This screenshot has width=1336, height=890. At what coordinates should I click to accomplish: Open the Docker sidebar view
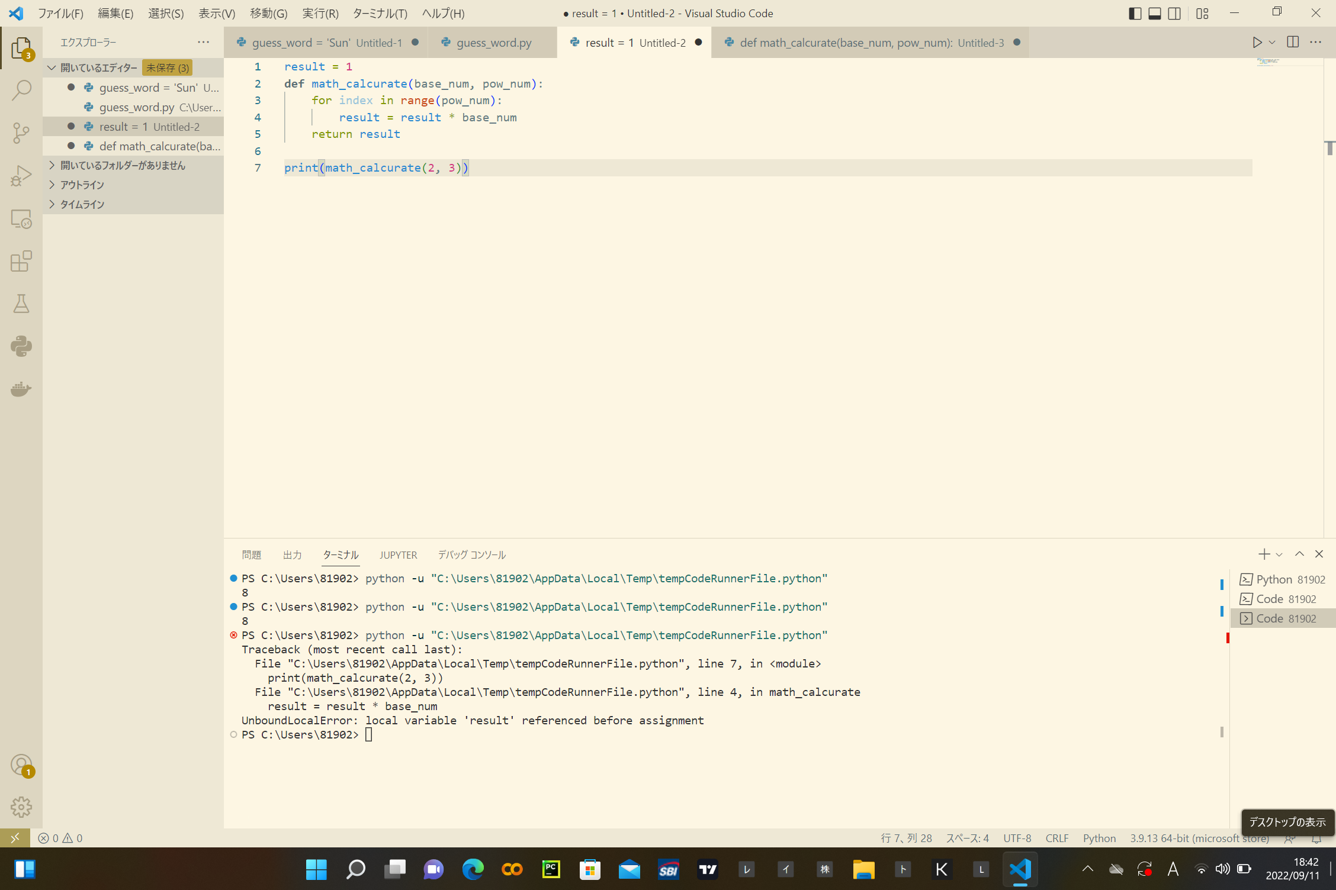coord(21,389)
